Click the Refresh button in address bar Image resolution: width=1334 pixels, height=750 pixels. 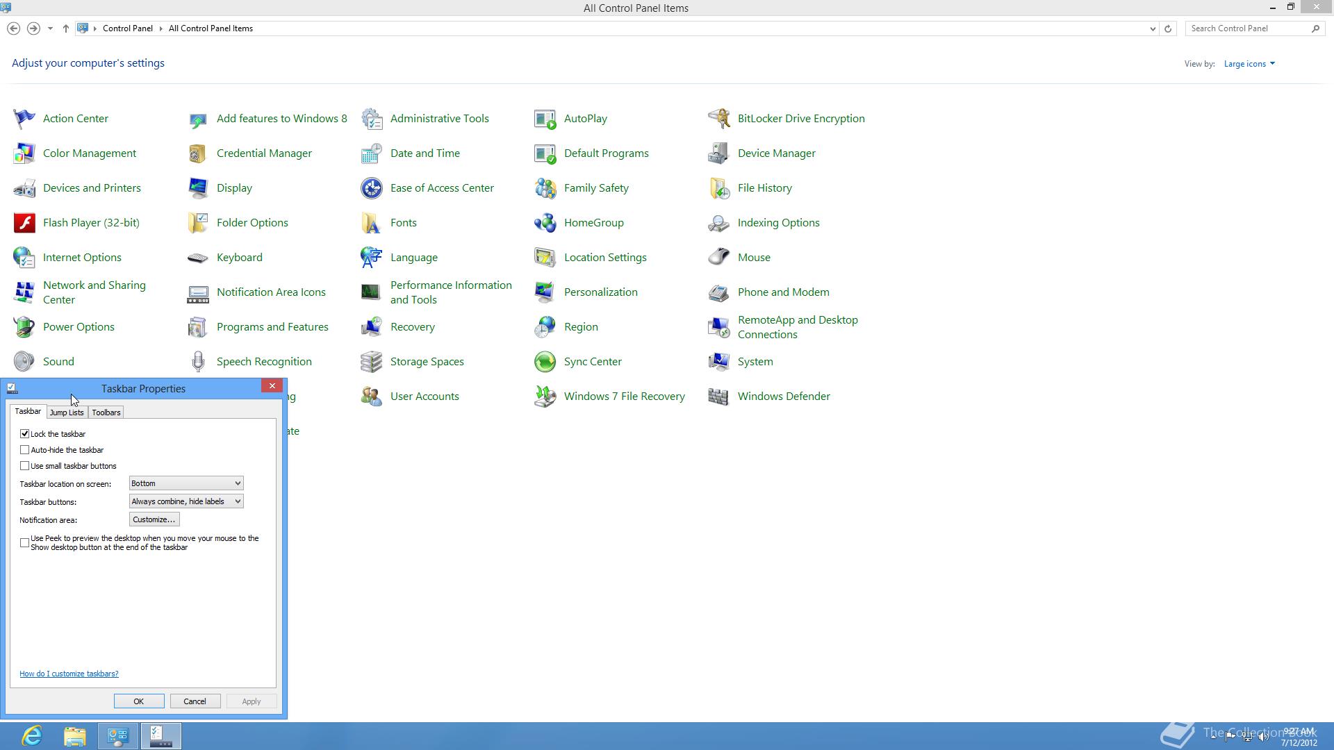1168,28
